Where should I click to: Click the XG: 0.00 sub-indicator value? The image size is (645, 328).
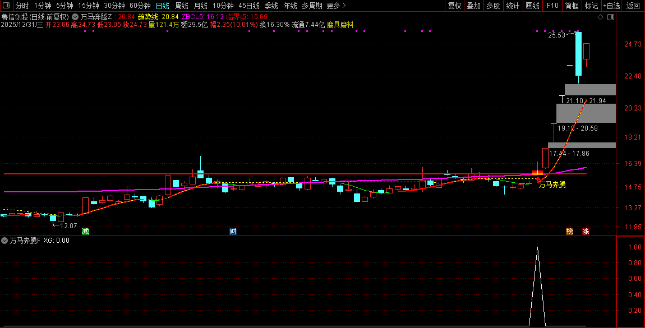56,241
